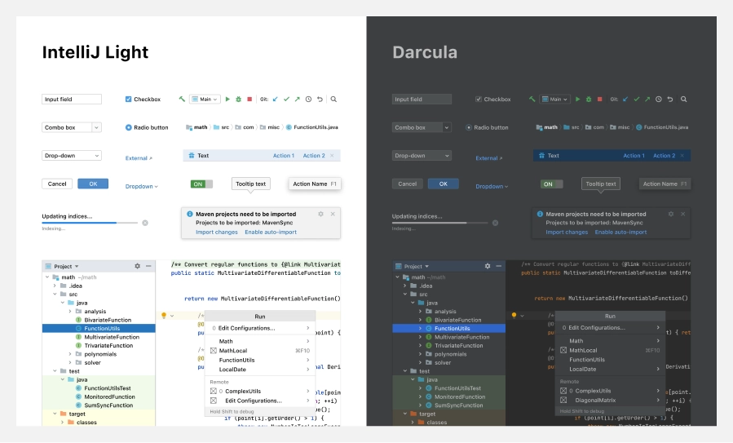The width and height of the screenshot is (733, 443).
Task: Click the search magnifier in Light theme
Action: tap(333, 100)
